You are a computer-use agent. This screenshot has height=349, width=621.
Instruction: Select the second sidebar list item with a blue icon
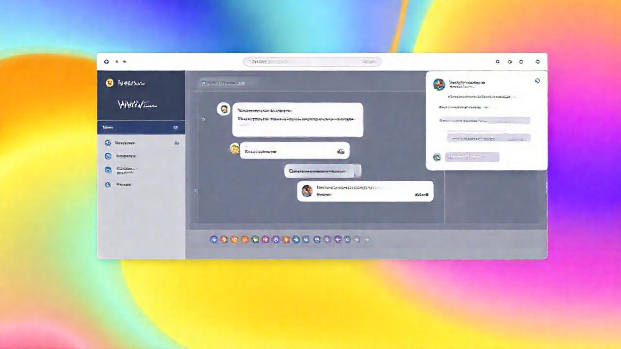click(141, 156)
